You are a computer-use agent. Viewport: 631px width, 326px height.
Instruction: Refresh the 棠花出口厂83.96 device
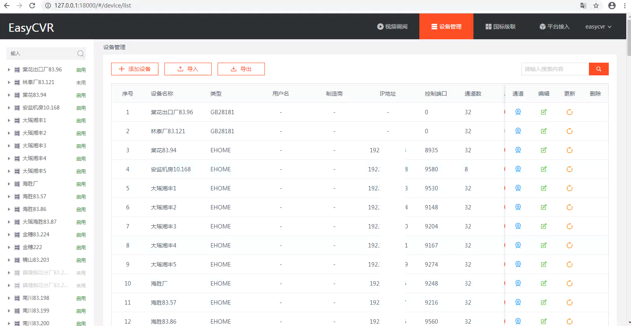click(569, 112)
